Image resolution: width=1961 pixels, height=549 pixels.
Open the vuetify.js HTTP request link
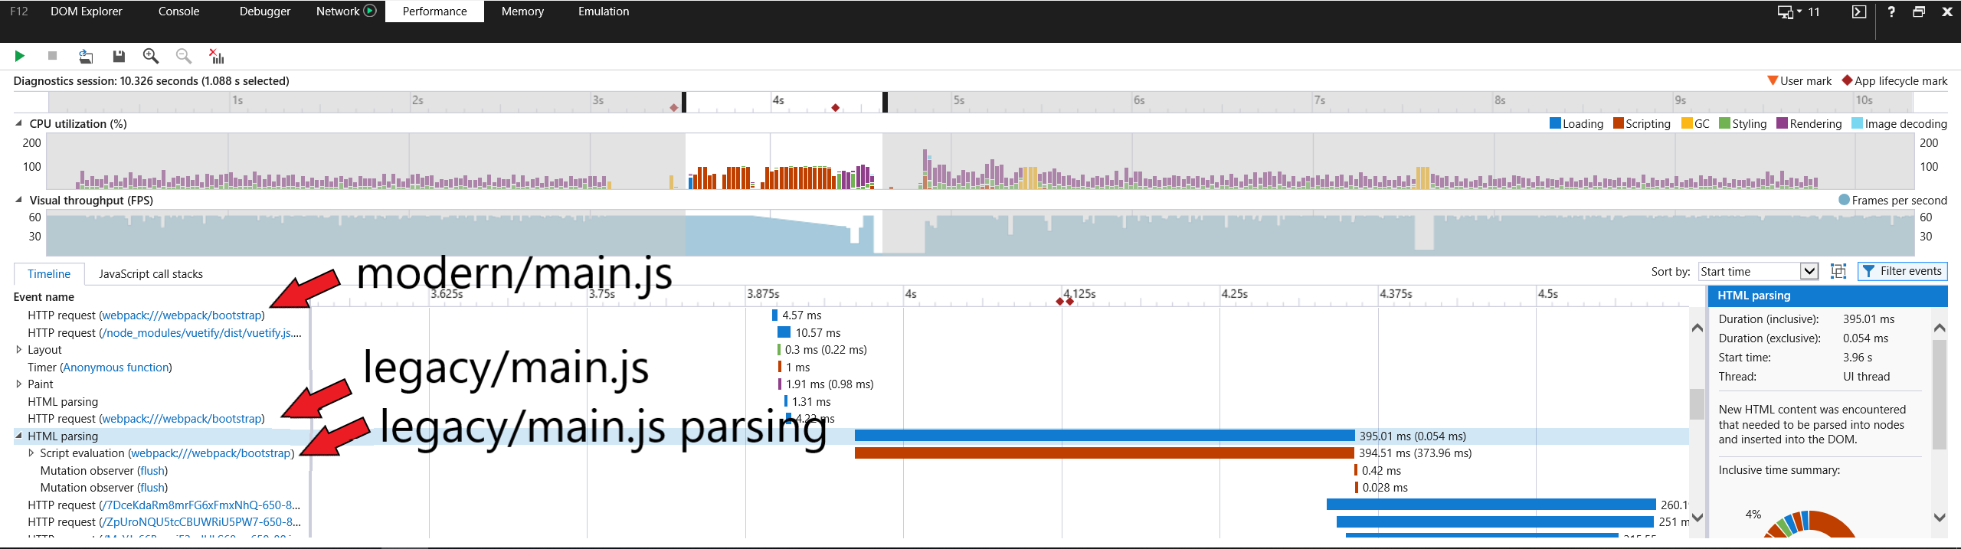pyautogui.click(x=202, y=333)
